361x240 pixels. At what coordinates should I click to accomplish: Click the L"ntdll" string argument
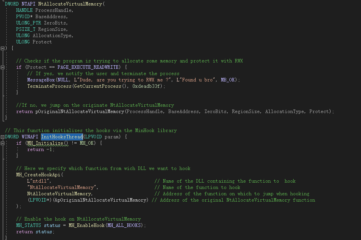pos(38,181)
